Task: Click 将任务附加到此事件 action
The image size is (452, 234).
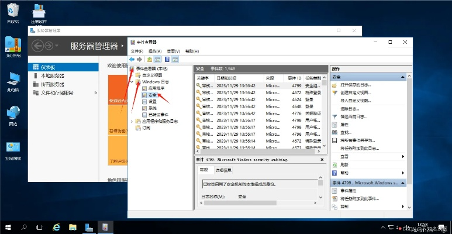Action: pyautogui.click(x=360, y=199)
